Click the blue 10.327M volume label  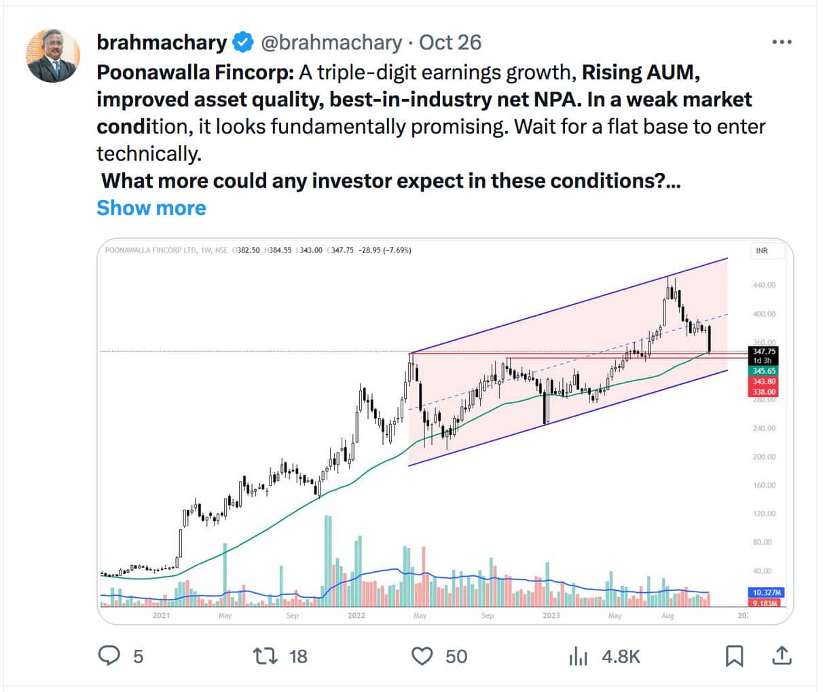click(765, 592)
